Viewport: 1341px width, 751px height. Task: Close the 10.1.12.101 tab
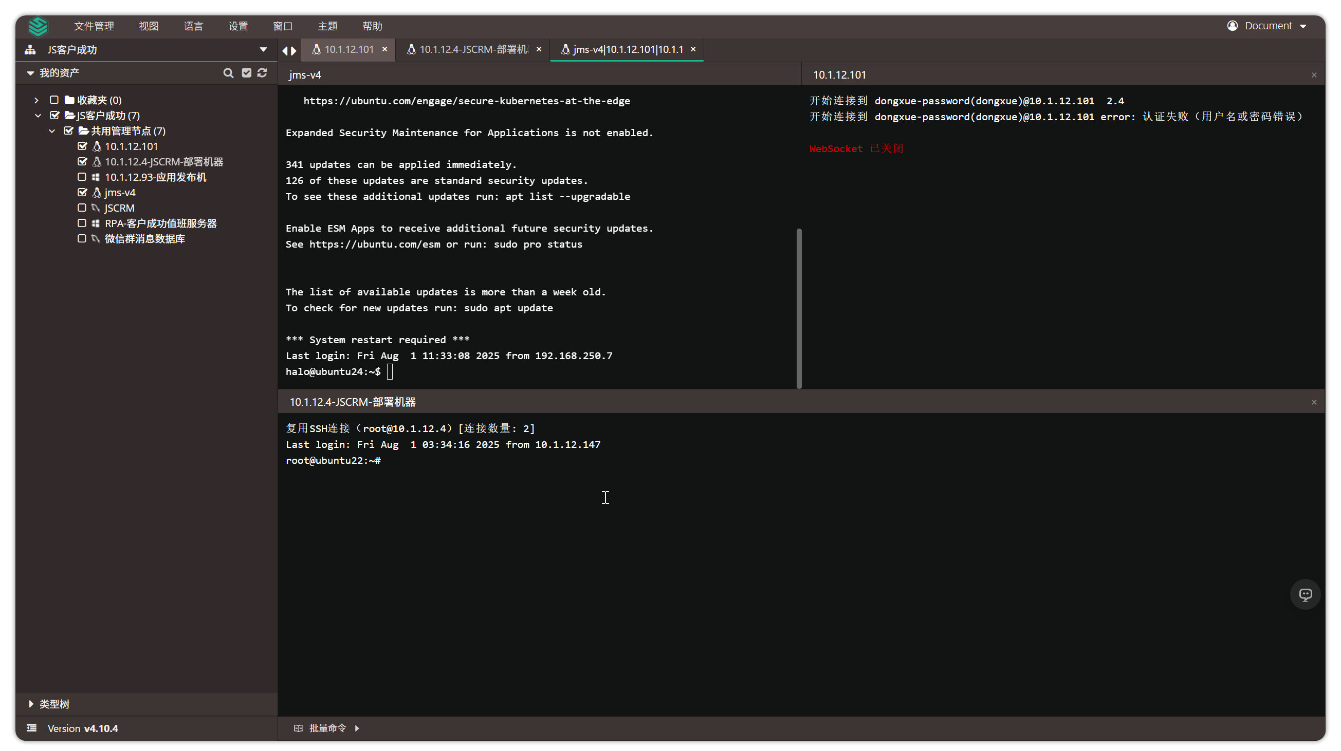point(384,49)
